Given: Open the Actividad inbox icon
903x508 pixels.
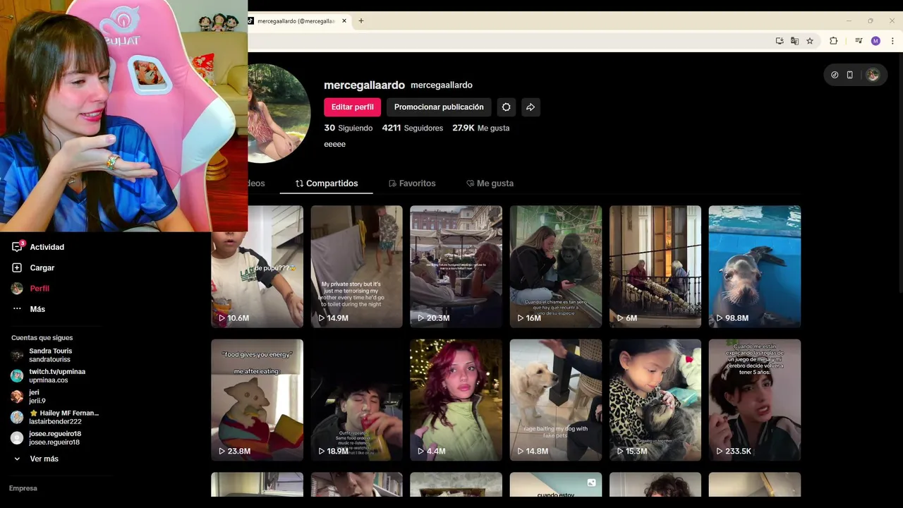Looking at the screenshot, I should coord(17,247).
